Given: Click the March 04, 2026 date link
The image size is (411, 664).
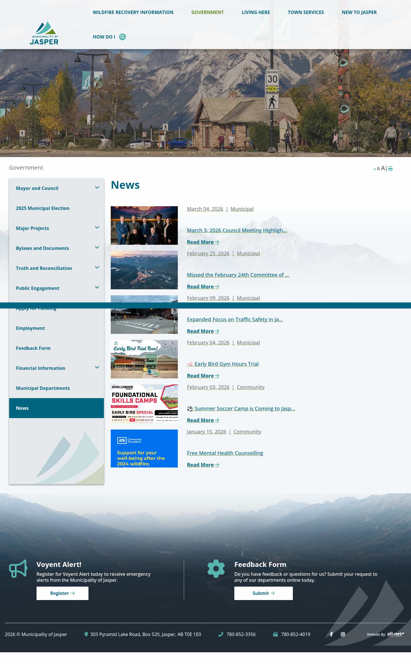Looking at the screenshot, I should pos(205,209).
